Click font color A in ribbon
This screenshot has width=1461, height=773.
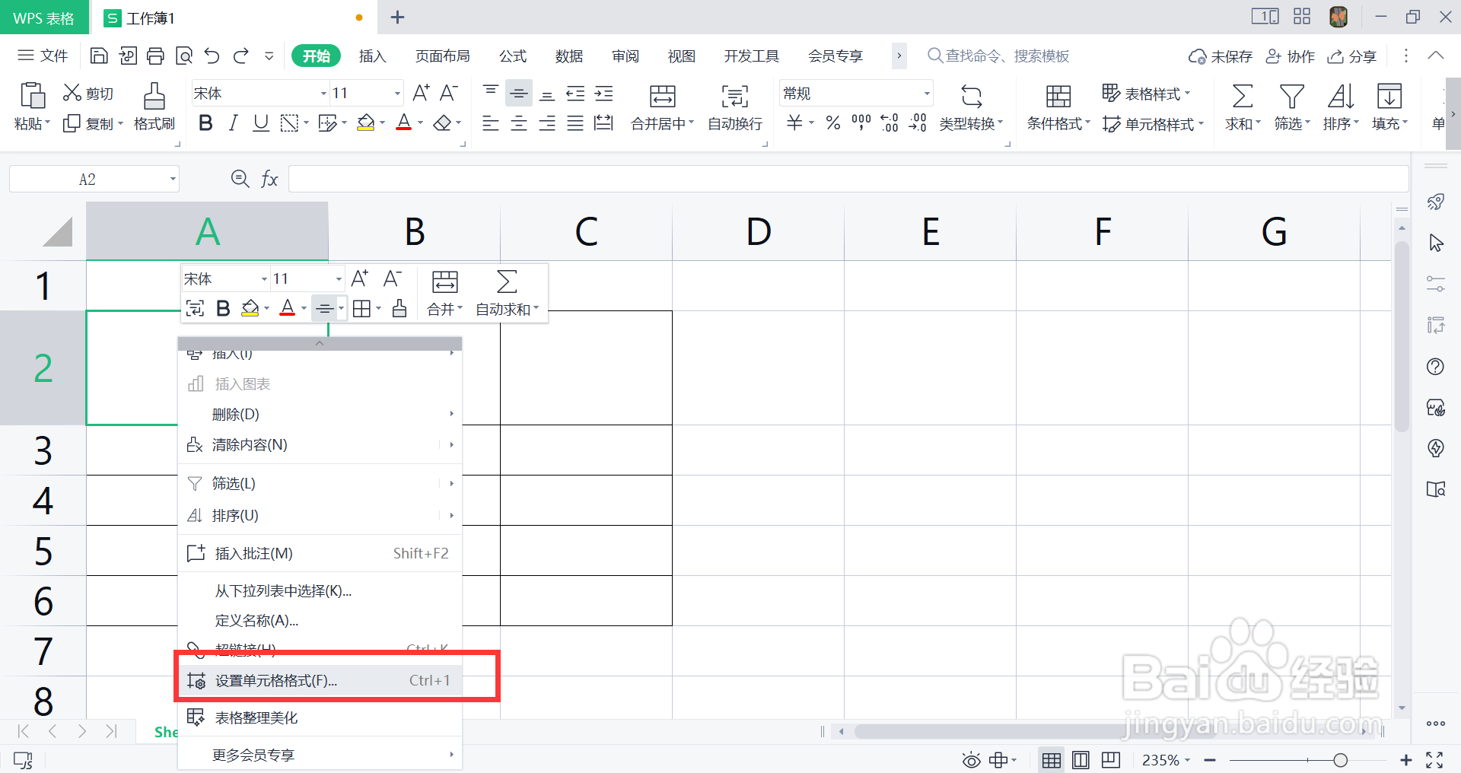point(404,122)
